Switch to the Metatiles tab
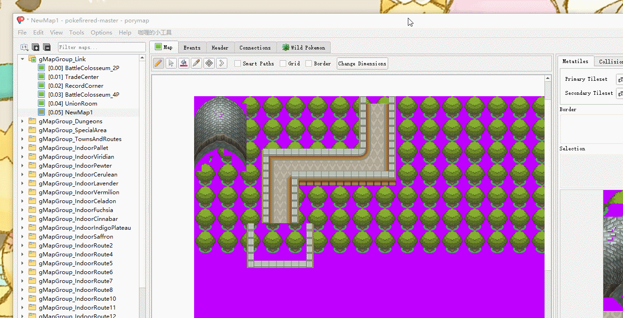This screenshot has height=318, width=623. [575, 61]
